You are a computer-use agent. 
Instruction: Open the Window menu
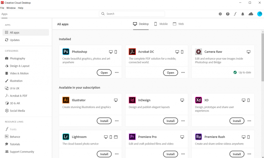(x=11, y=8)
